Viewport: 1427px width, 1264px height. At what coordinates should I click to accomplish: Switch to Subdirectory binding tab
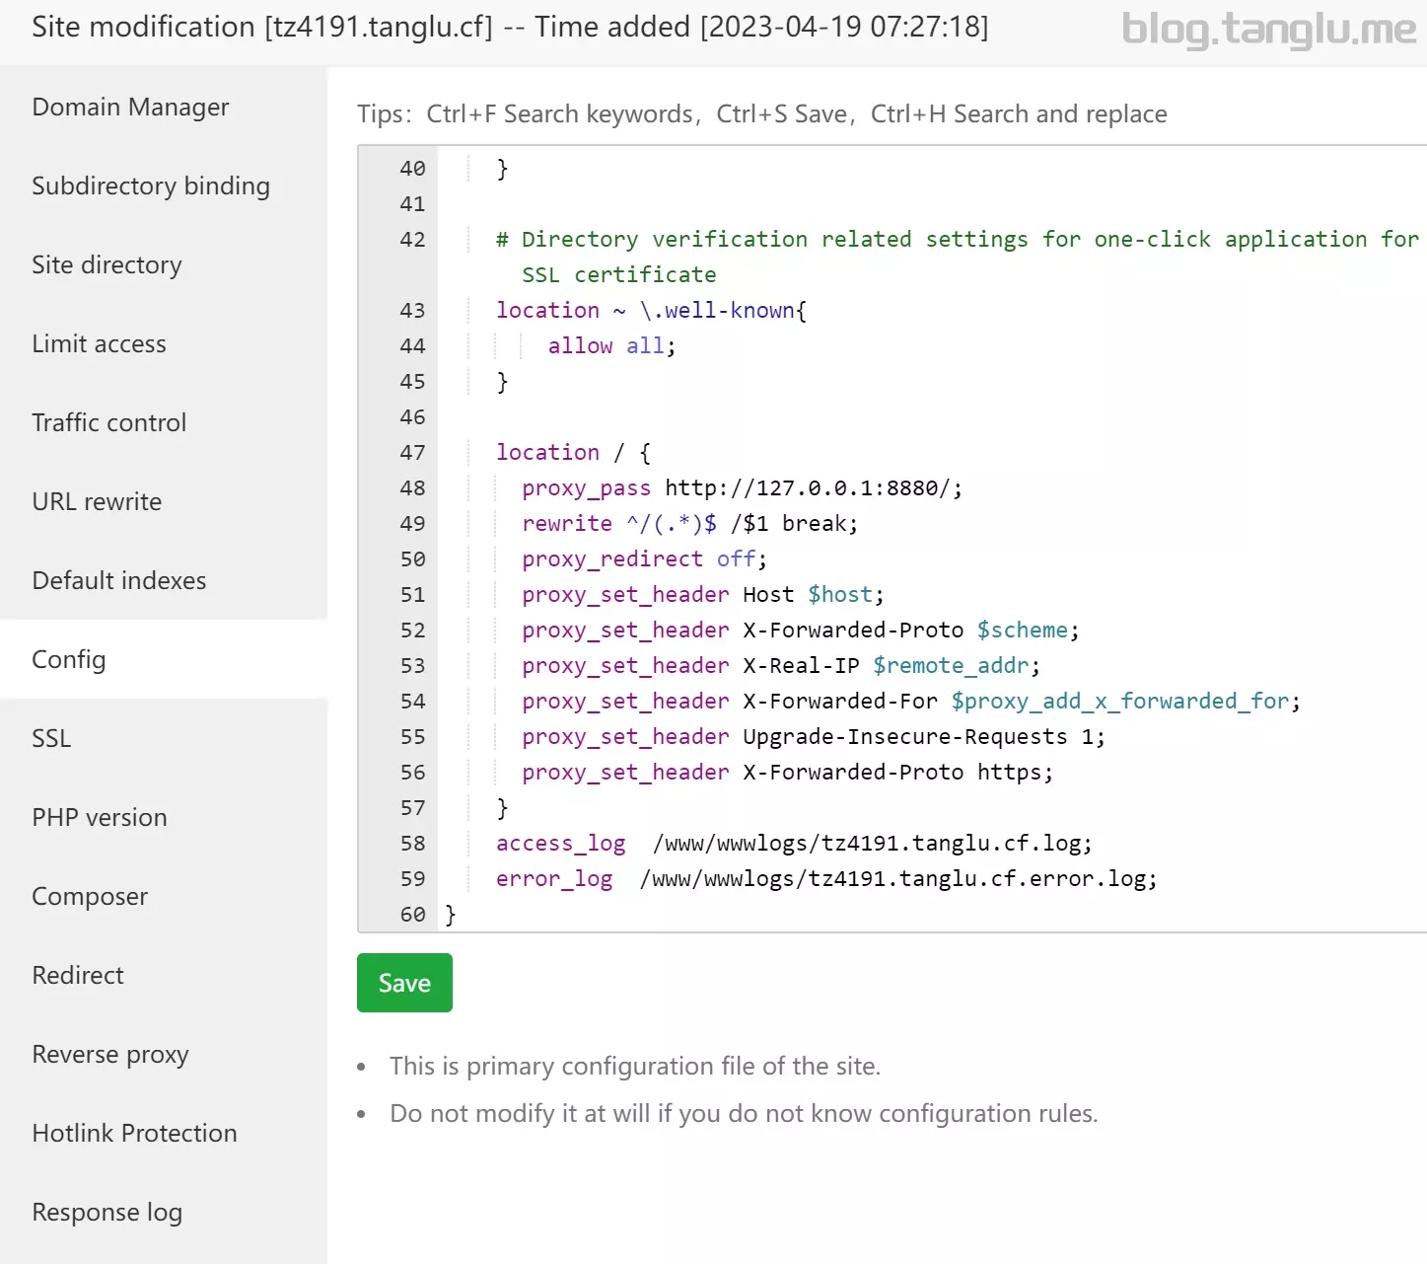150,186
